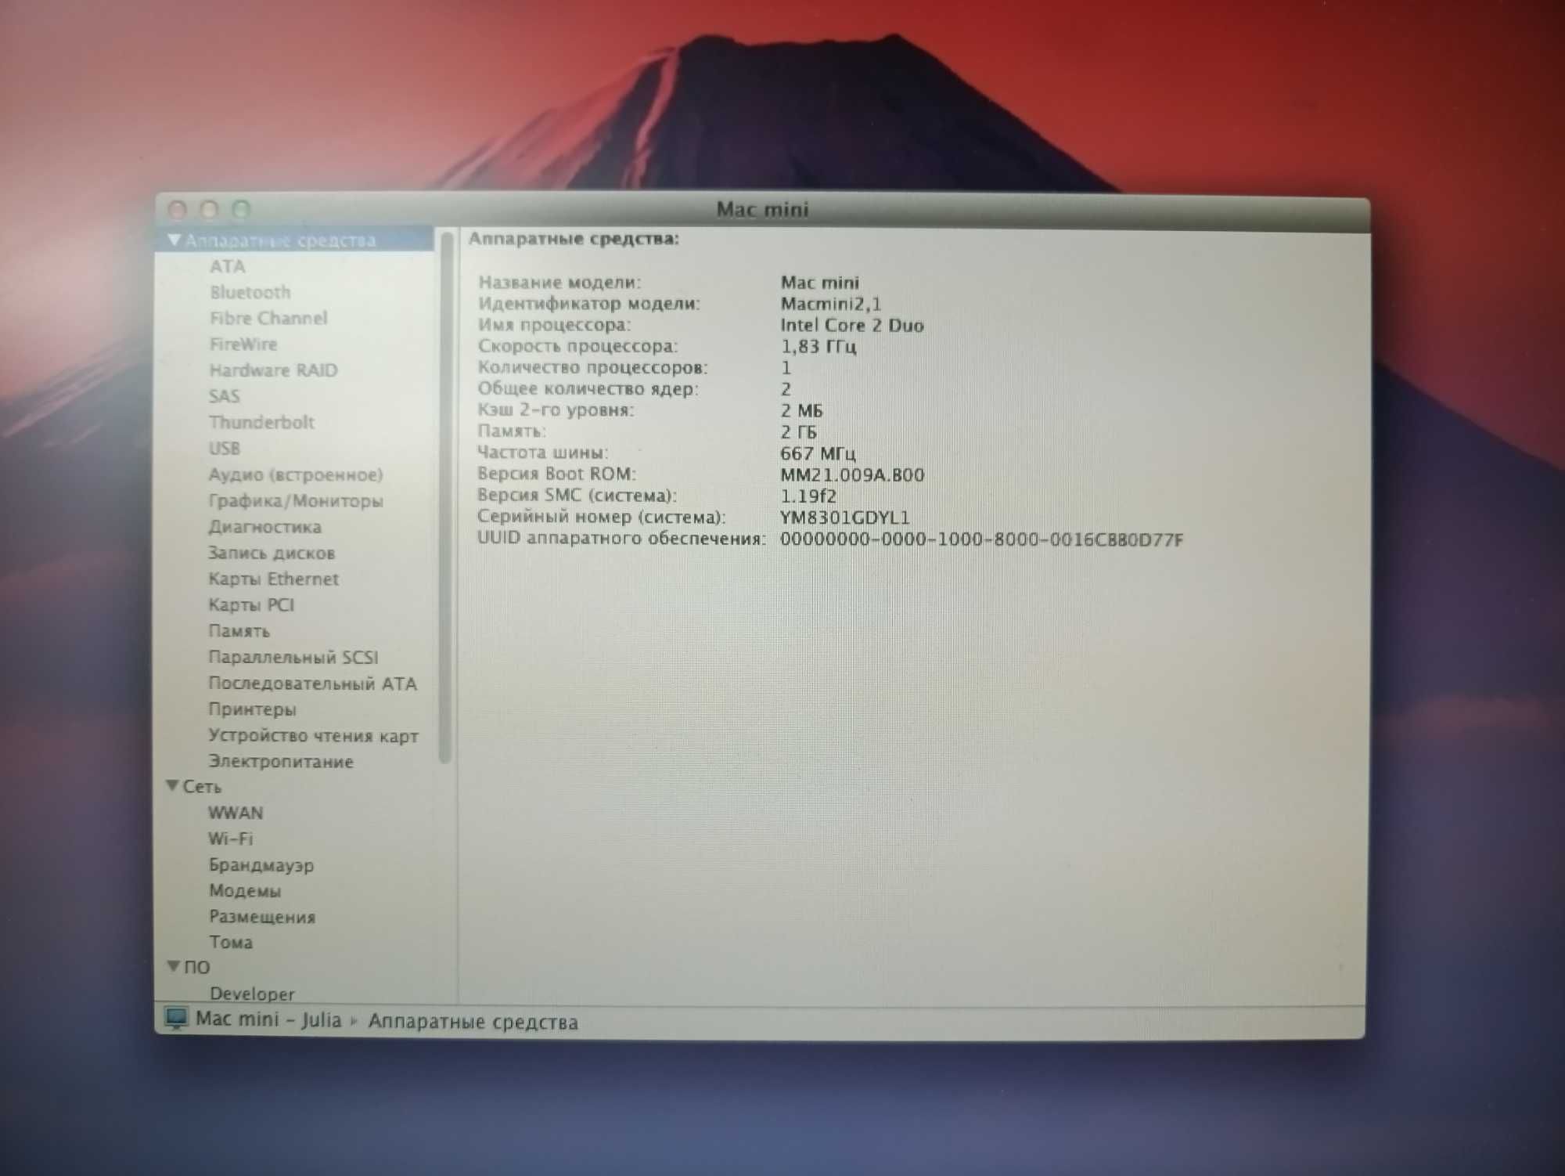Viewport: 1565px width, 1176px height.
Task: Minimize the Mac mini window
Action: [x=209, y=210]
